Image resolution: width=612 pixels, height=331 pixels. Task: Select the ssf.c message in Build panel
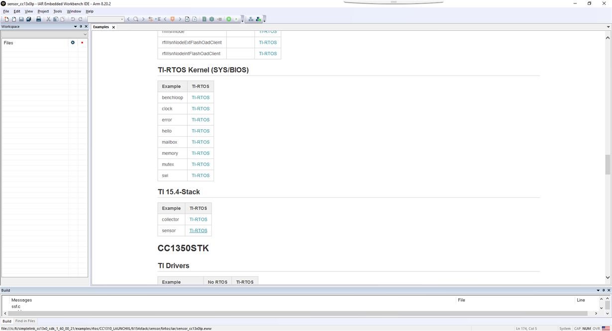click(16, 307)
